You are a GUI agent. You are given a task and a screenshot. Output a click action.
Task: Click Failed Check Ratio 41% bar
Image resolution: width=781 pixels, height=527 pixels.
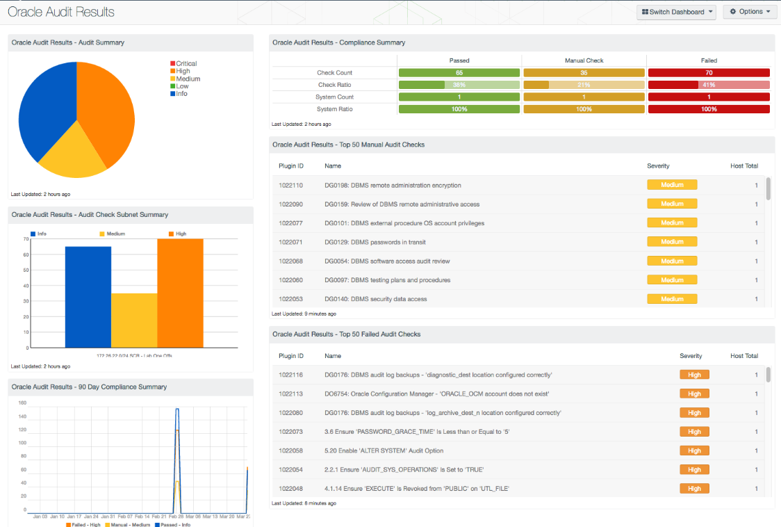point(709,85)
